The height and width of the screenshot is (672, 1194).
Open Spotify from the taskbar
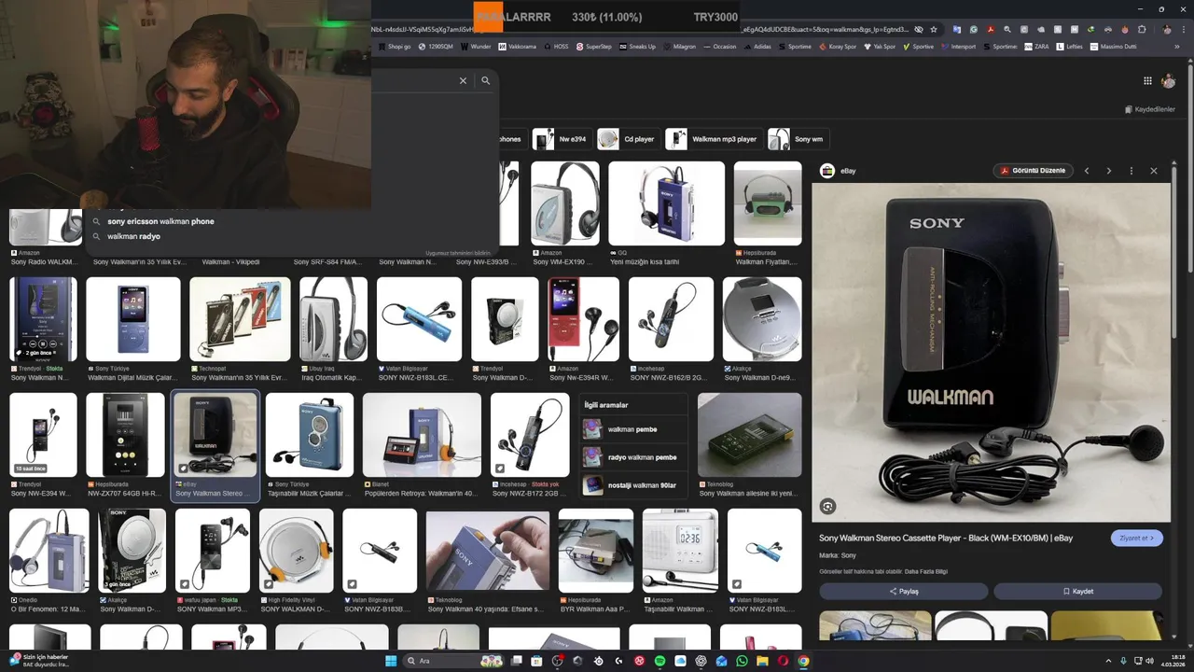pos(659,661)
